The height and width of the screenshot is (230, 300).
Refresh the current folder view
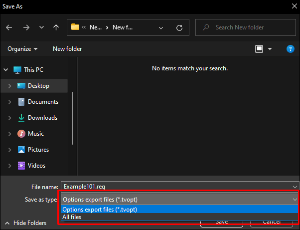pos(179,28)
